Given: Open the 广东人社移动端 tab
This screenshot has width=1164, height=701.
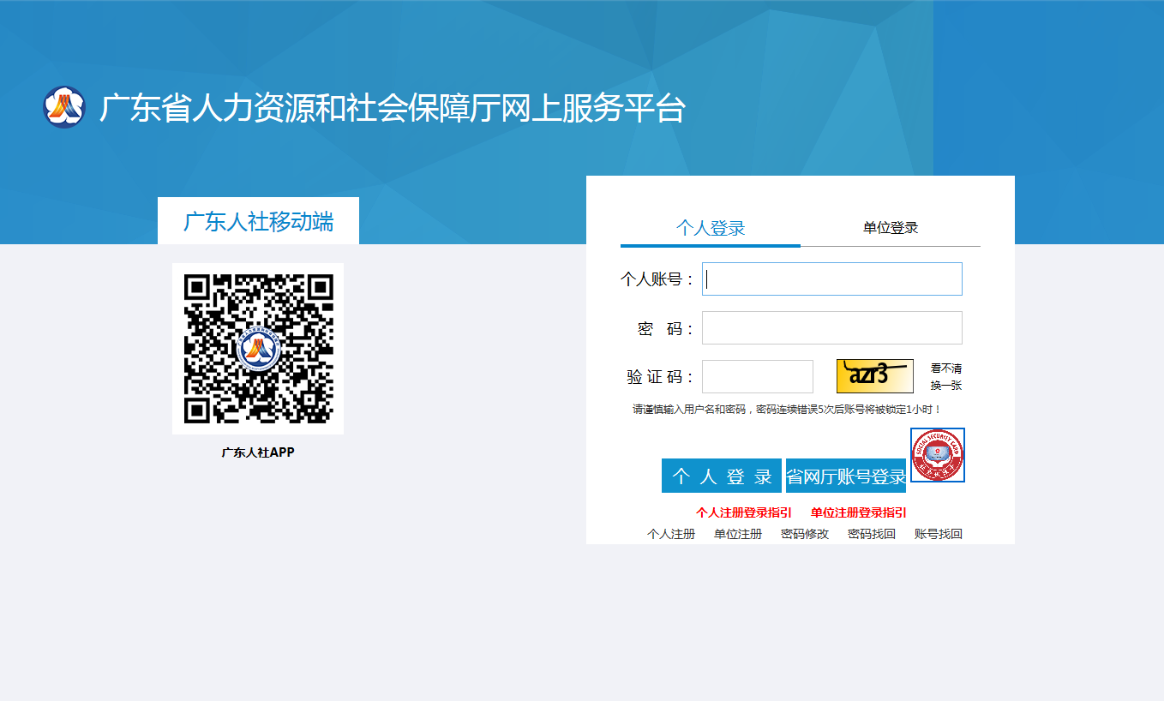Looking at the screenshot, I should click(258, 221).
